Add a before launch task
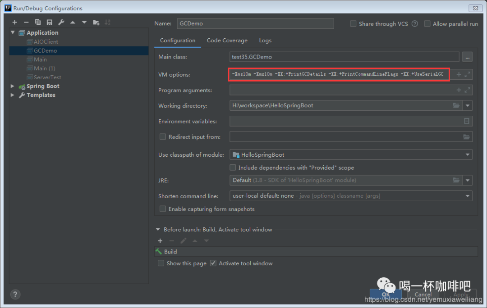 tap(160, 241)
